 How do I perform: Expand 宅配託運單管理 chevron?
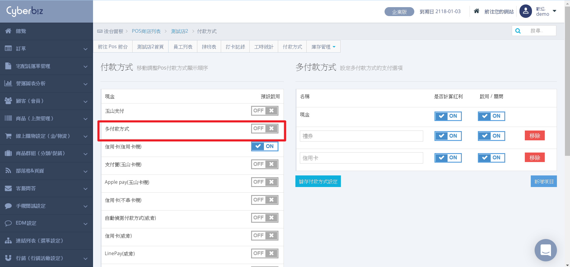(86, 66)
